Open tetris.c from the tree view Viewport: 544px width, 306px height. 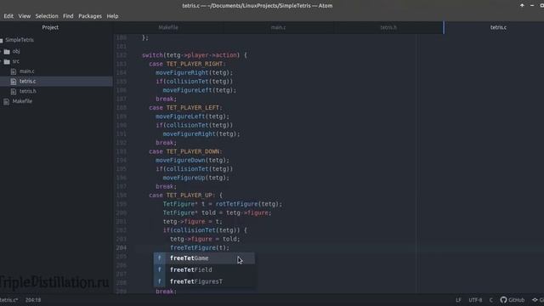[x=27, y=82]
